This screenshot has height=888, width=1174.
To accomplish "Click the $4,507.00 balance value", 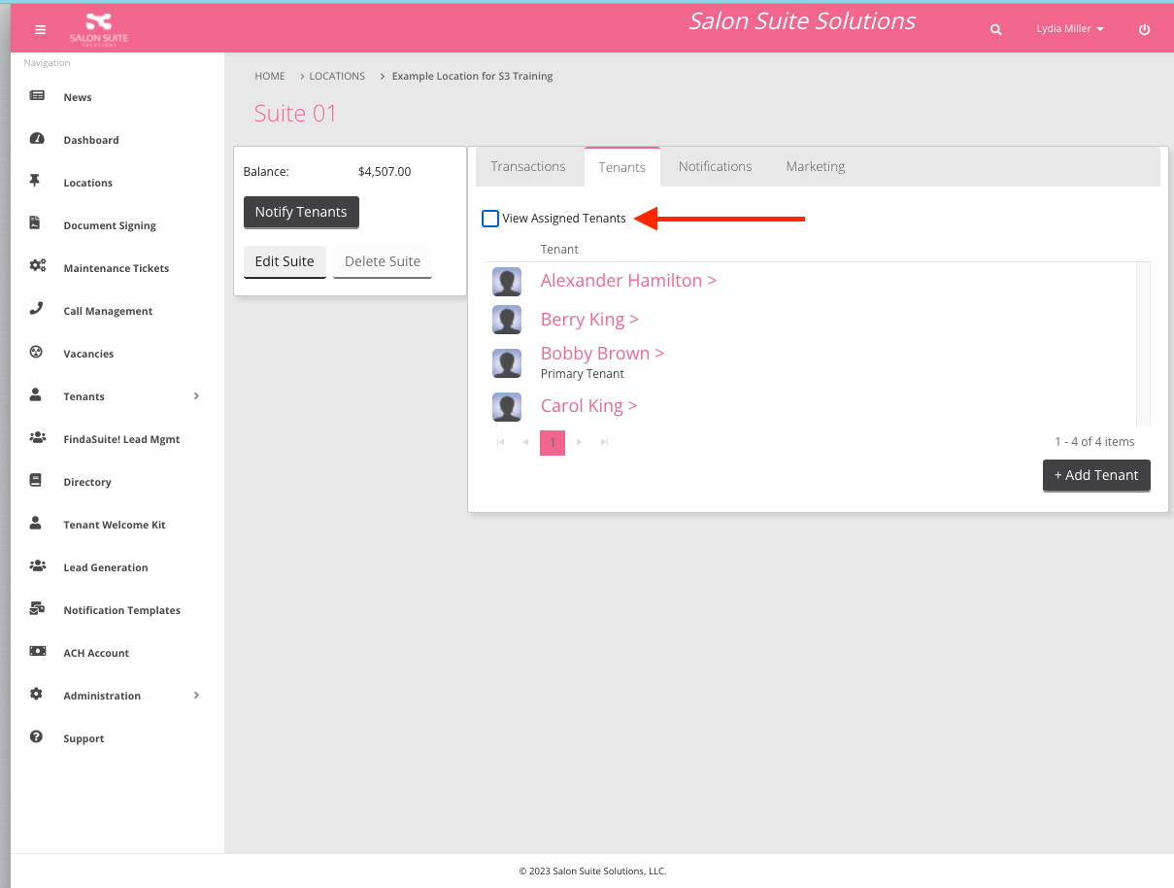I will (385, 171).
